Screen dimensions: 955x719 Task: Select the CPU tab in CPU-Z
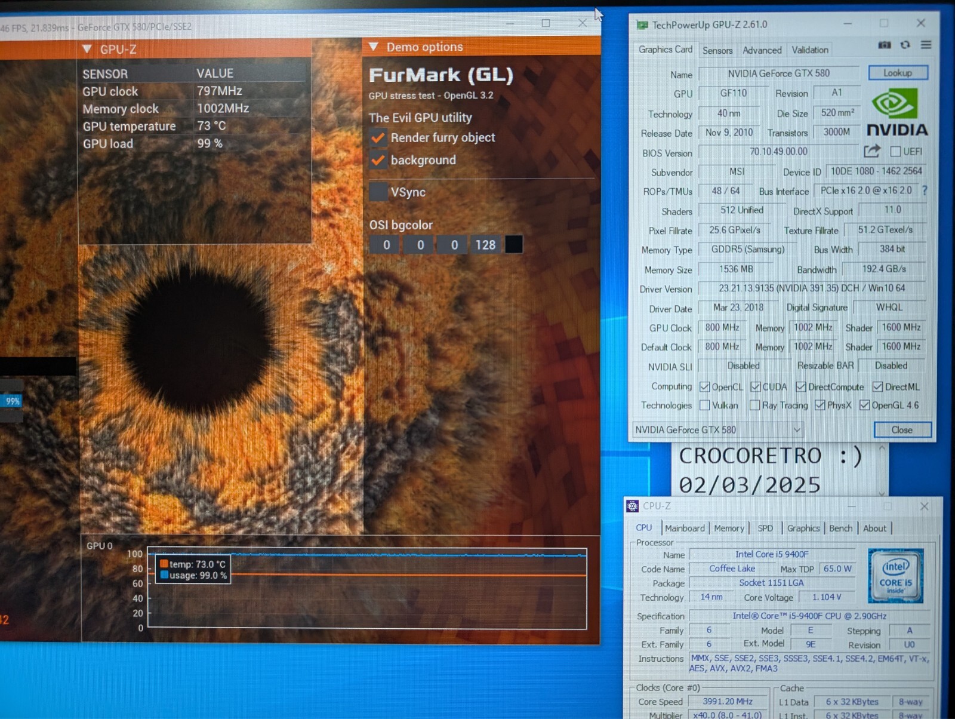pyautogui.click(x=644, y=528)
